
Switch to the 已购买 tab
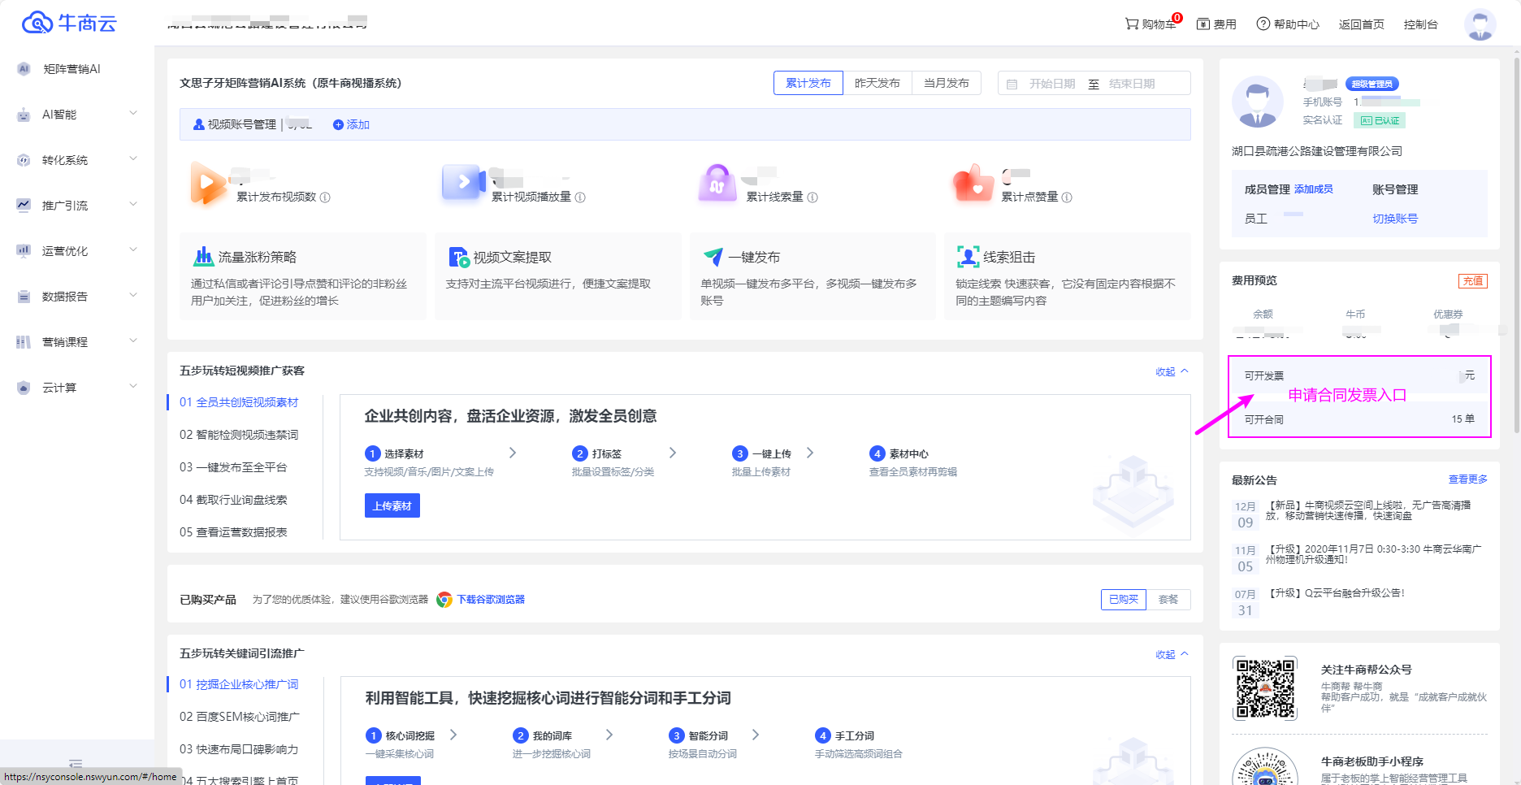click(1124, 599)
